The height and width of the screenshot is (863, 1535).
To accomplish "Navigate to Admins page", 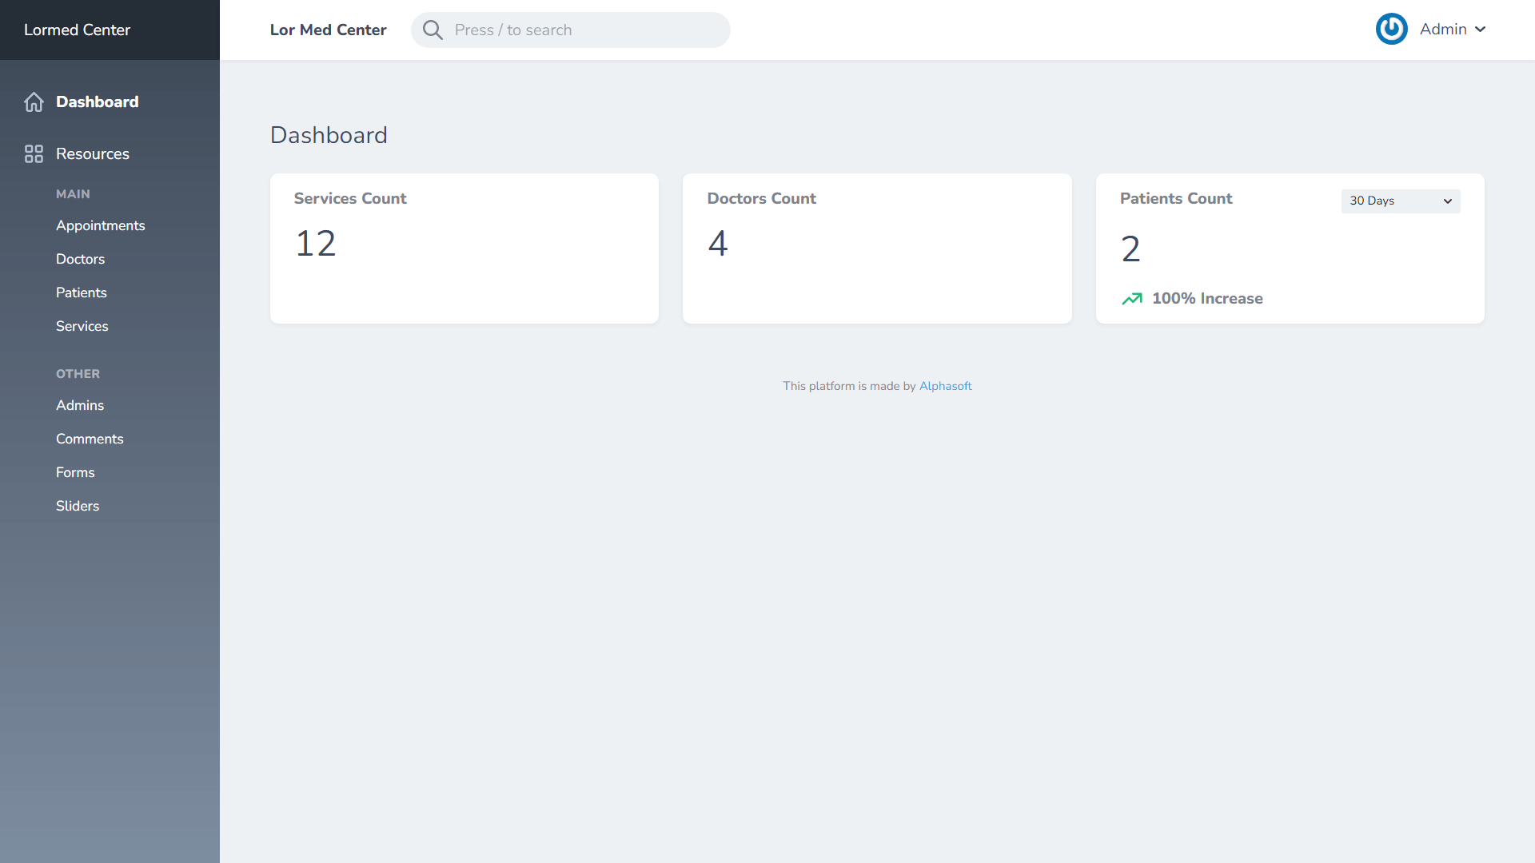I will pyautogui.click(x=80, y=405).
